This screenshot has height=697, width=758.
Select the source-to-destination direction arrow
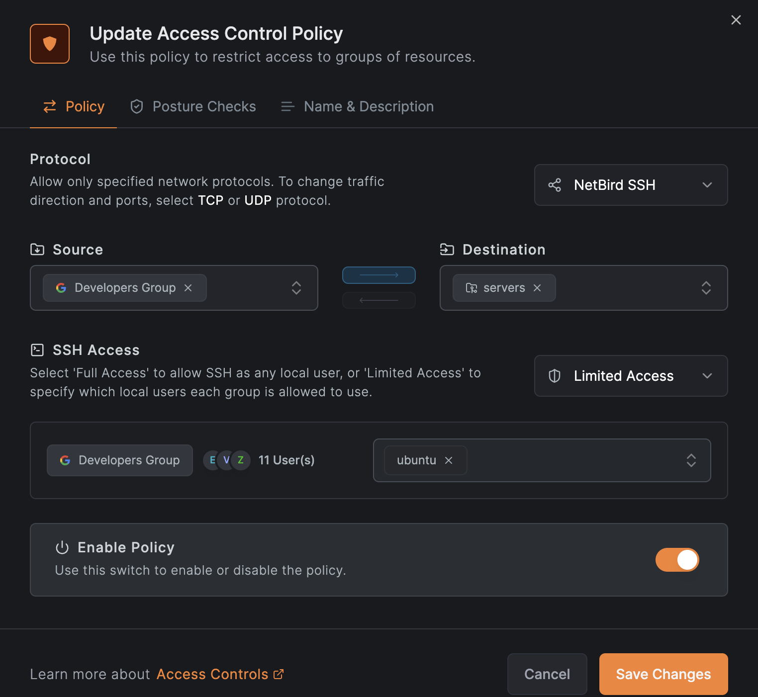pos(379,275)
